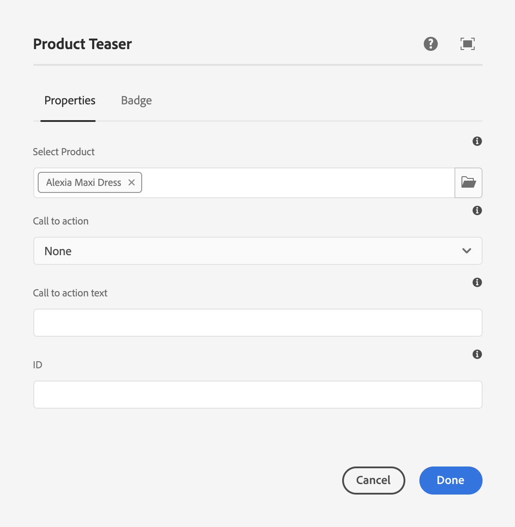Image resolution: width=515 pixels, height=527 pixels.
Task: Show info for Call to action text
Action: (477, 282)
